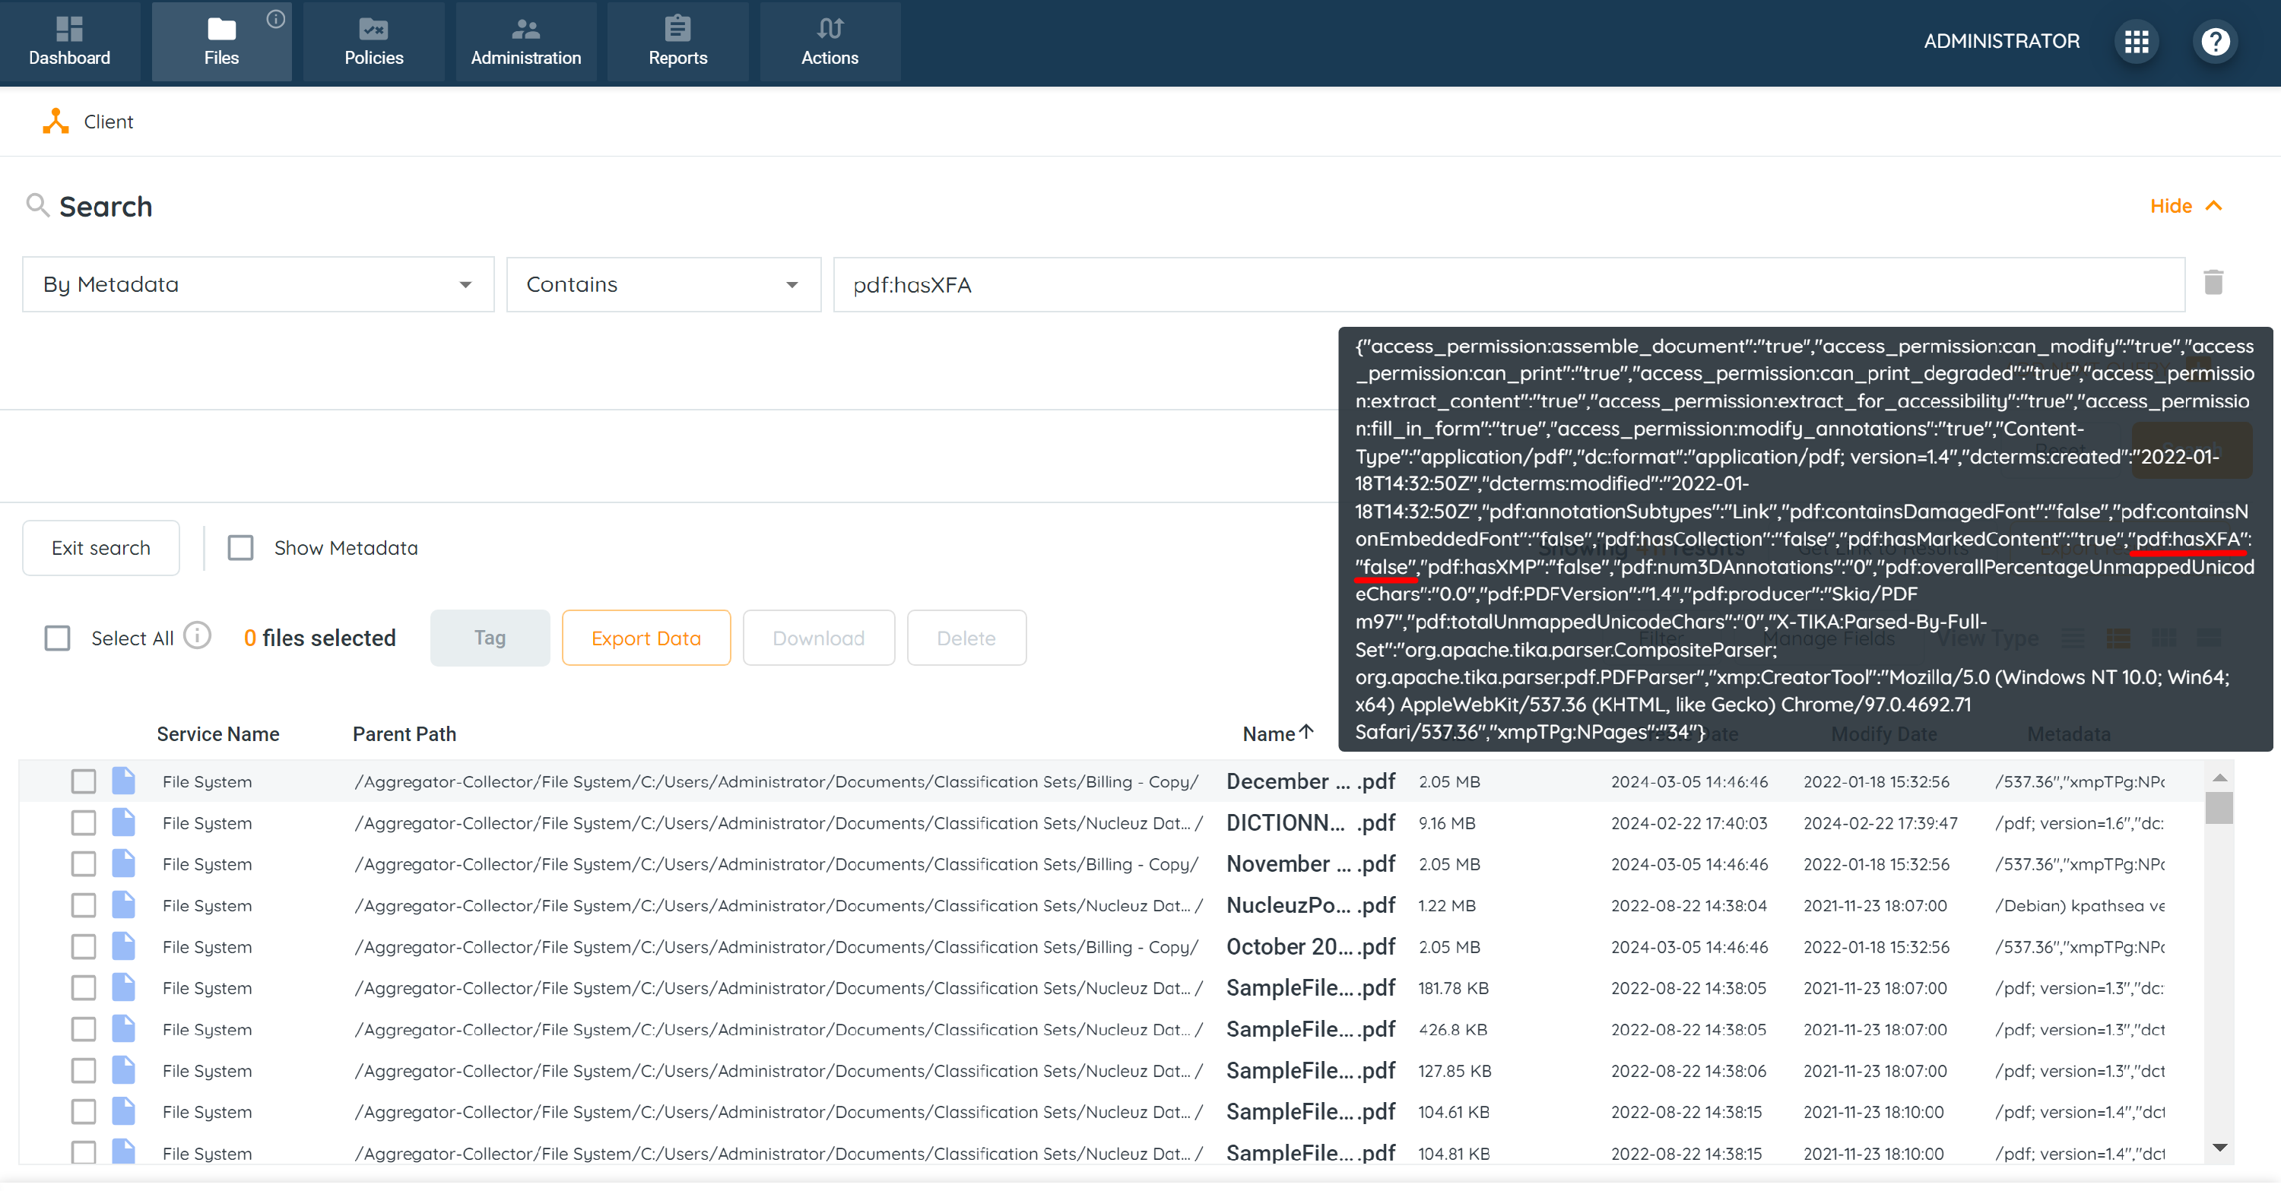Expand the Contains operator dropdown

pos(663,284)
